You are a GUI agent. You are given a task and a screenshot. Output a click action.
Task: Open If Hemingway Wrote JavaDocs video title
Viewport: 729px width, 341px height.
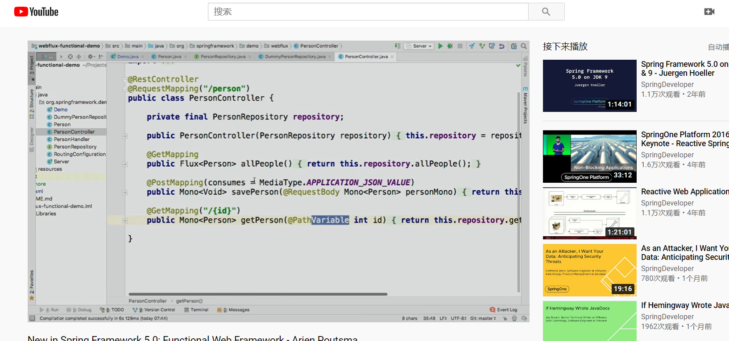coord(685,305)
